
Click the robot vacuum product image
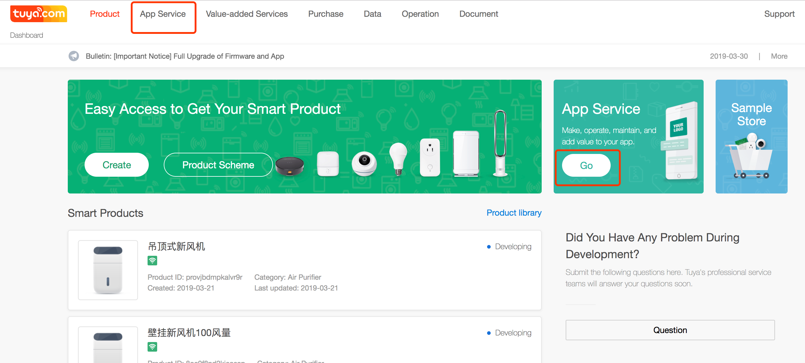[x=289, y=166]
